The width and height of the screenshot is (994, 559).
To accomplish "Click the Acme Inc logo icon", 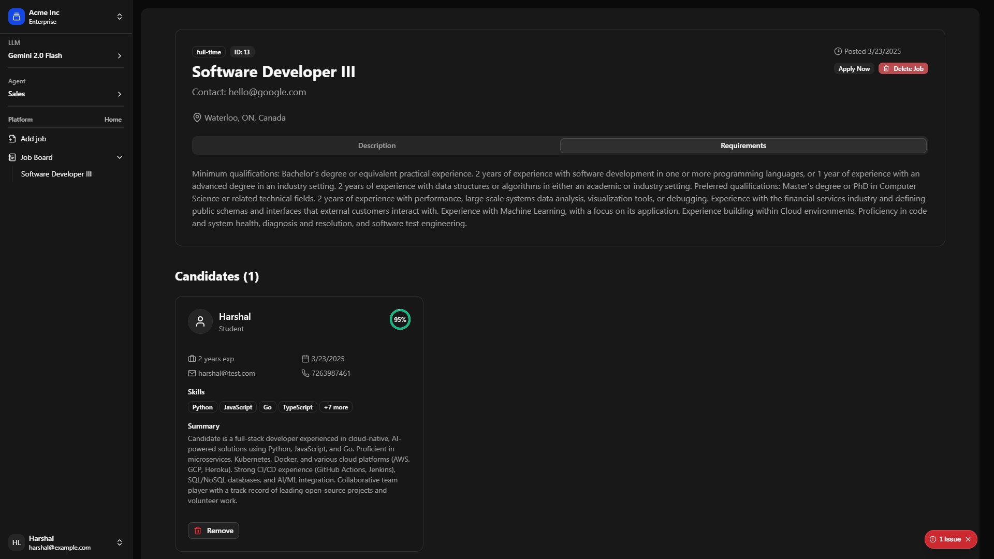I will point(16,17).
